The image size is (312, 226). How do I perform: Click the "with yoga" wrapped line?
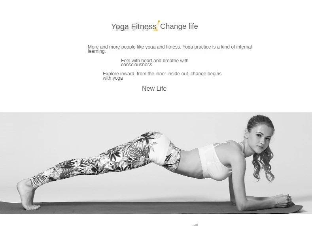tap(113, 78)
